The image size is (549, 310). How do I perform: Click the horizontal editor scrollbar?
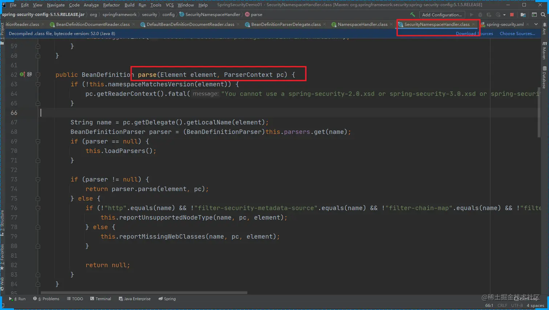pyautogui.click(x=144, y=292)
